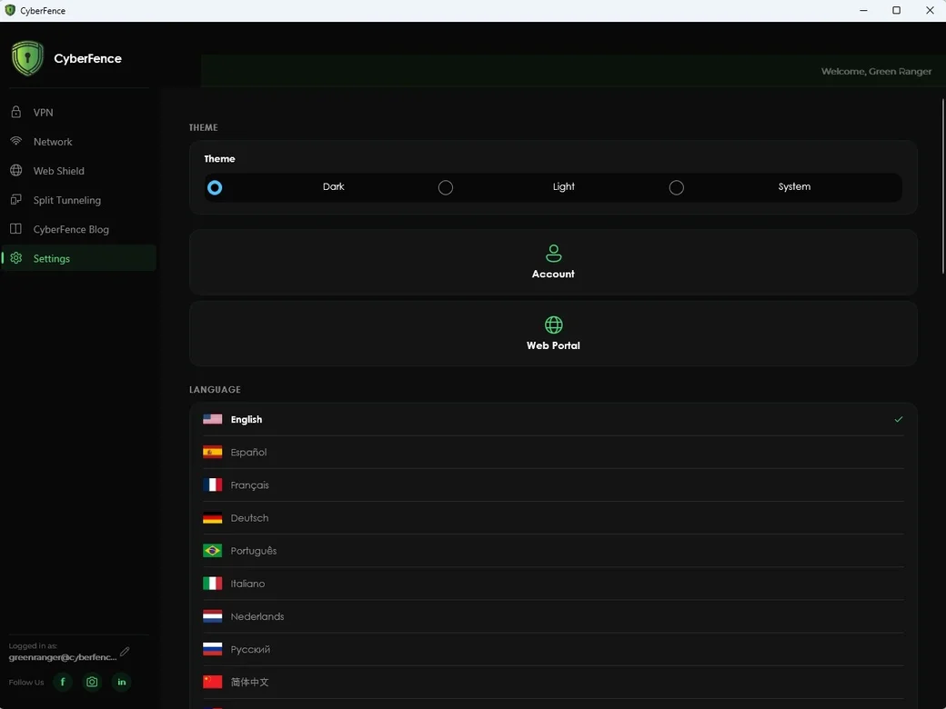Click the Chinese flag icon
The height and width of the screenshot is (709, 946).
pos(212,682)
